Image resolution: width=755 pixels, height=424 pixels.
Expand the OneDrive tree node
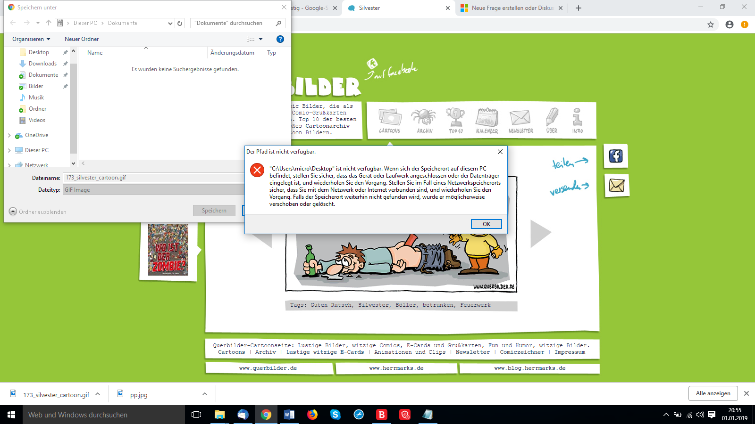[9, 136]
